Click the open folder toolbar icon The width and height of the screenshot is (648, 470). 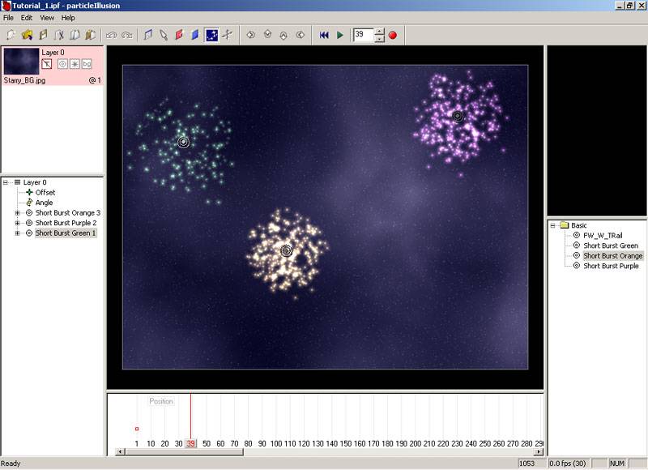point(27,35)
